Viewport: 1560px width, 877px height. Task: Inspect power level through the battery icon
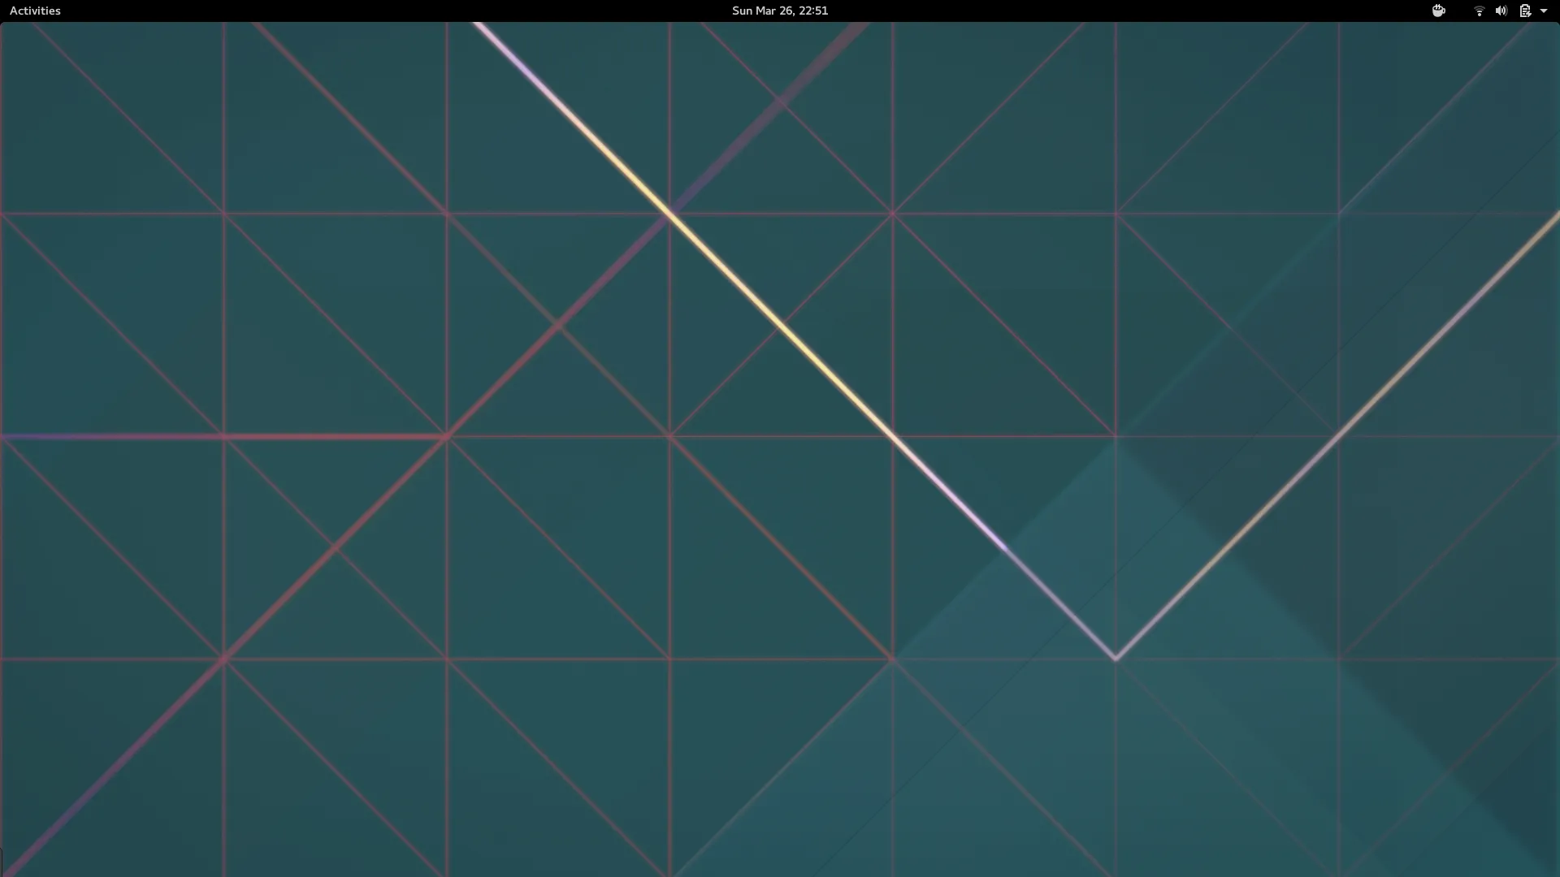coord(1526,11)
